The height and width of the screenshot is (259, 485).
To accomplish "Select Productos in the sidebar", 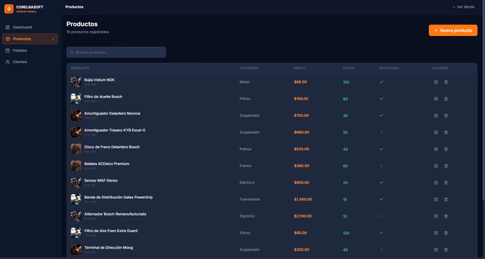I will 30,39.
